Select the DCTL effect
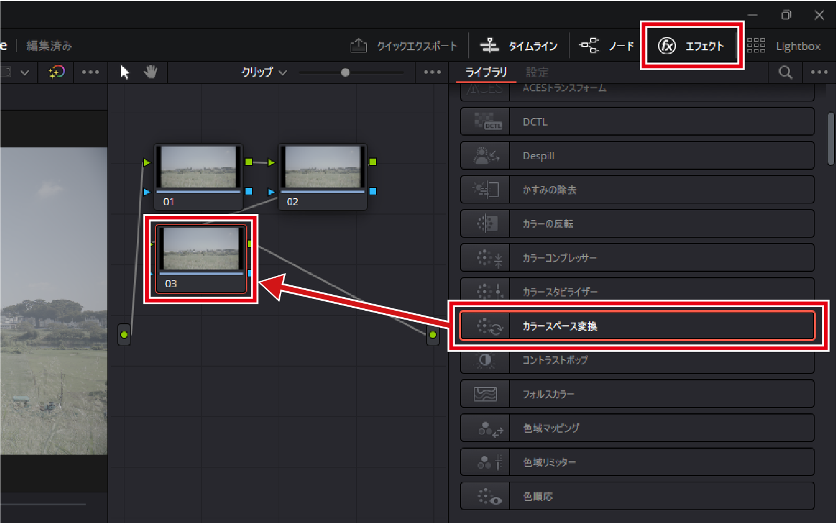This screenshot has height=523, width=837. (x=637, y=122)
